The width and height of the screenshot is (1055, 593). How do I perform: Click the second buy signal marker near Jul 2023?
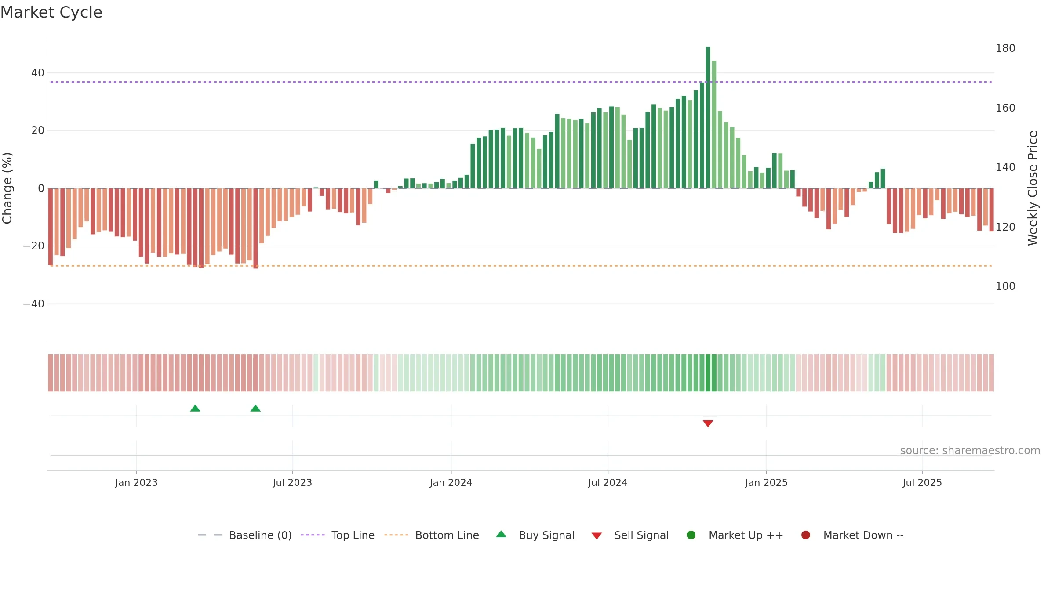pyautogui.click(x=255, y=408)
